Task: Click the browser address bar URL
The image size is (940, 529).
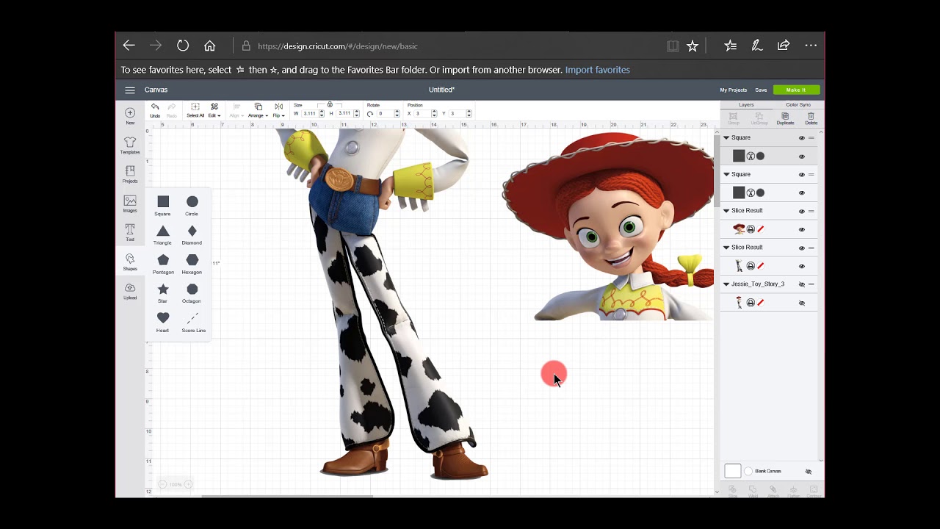Action: [x=338, y=46]
